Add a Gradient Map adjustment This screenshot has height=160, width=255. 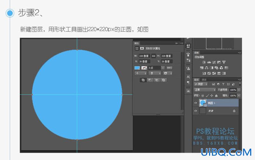224,73
